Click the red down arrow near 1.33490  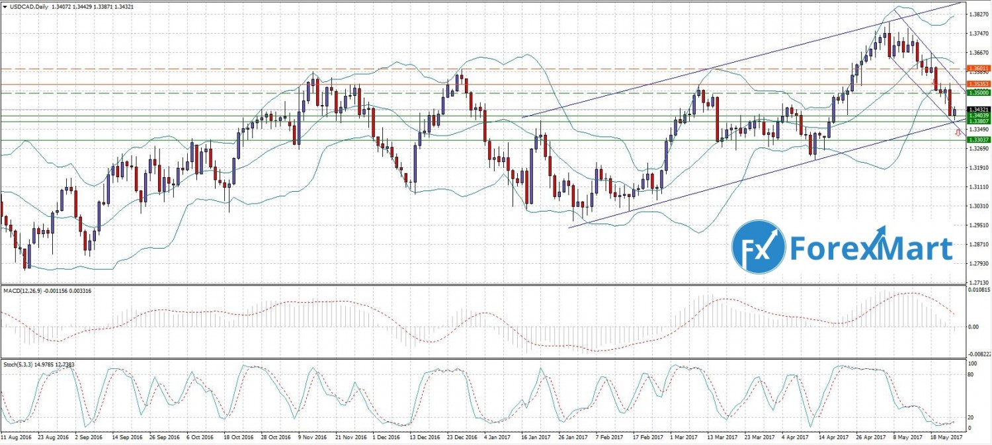(x=958, y=133)
